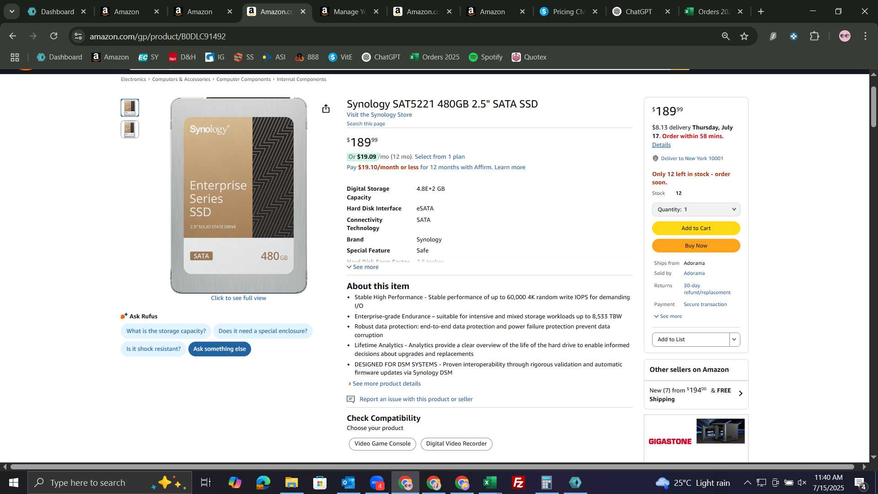Open the ViTE bookmark
This screenshot has height=494, width=878.
(340, 57)
